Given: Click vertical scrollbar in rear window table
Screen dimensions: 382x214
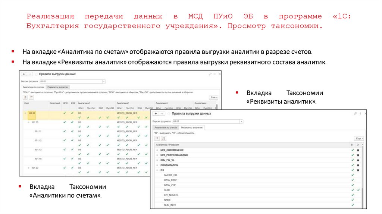Looking at the screenshot, I should [x=217, y=106].
